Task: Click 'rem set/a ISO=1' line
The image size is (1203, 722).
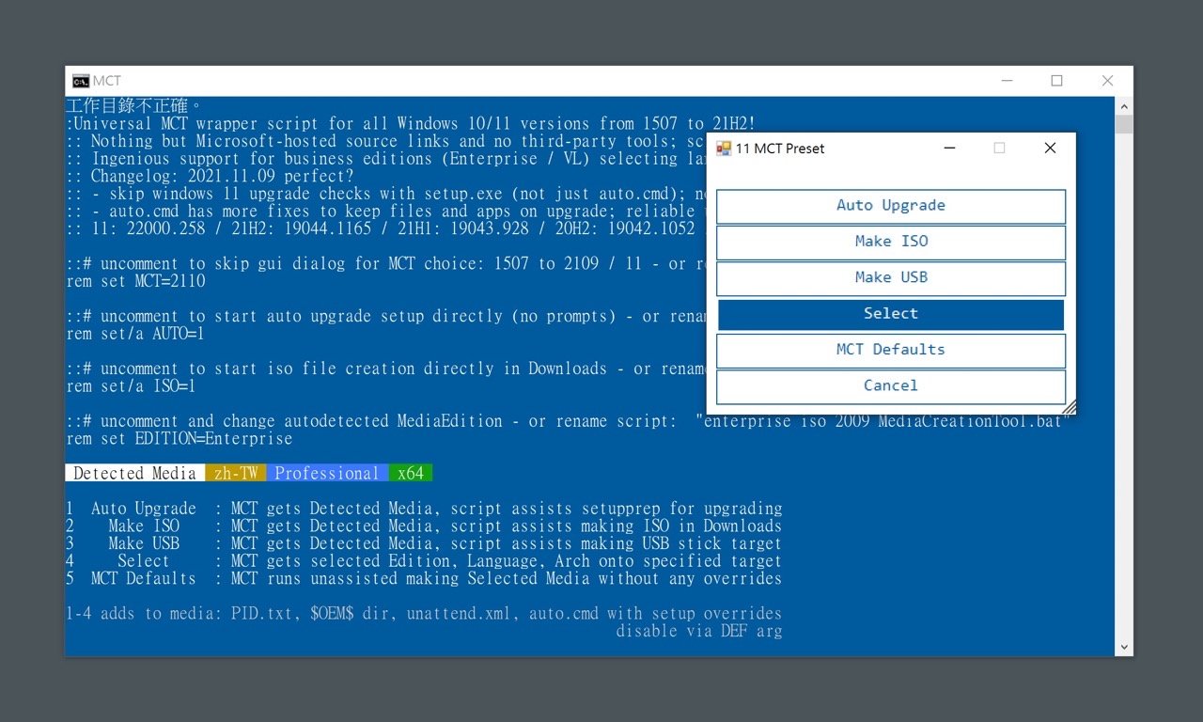Action: (x=131, y=386)
